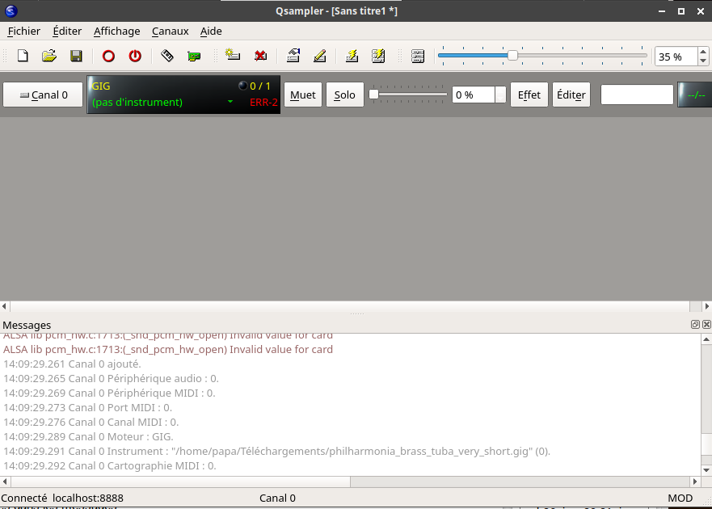The image size is (712, 509).
Task: Click the right arrow of messages horizontal scrollbar
Action: [x=695, y=482]
